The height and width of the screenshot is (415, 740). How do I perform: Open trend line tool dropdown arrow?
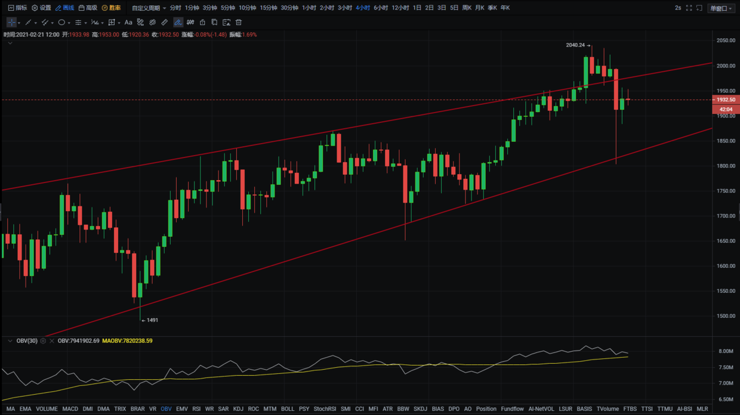[x=36, y=23]
